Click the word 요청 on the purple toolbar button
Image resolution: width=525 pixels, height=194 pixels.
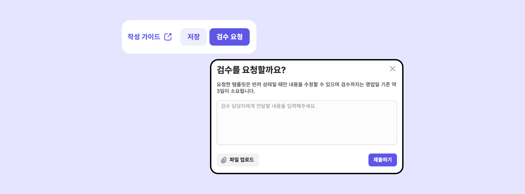pos(236,37)
